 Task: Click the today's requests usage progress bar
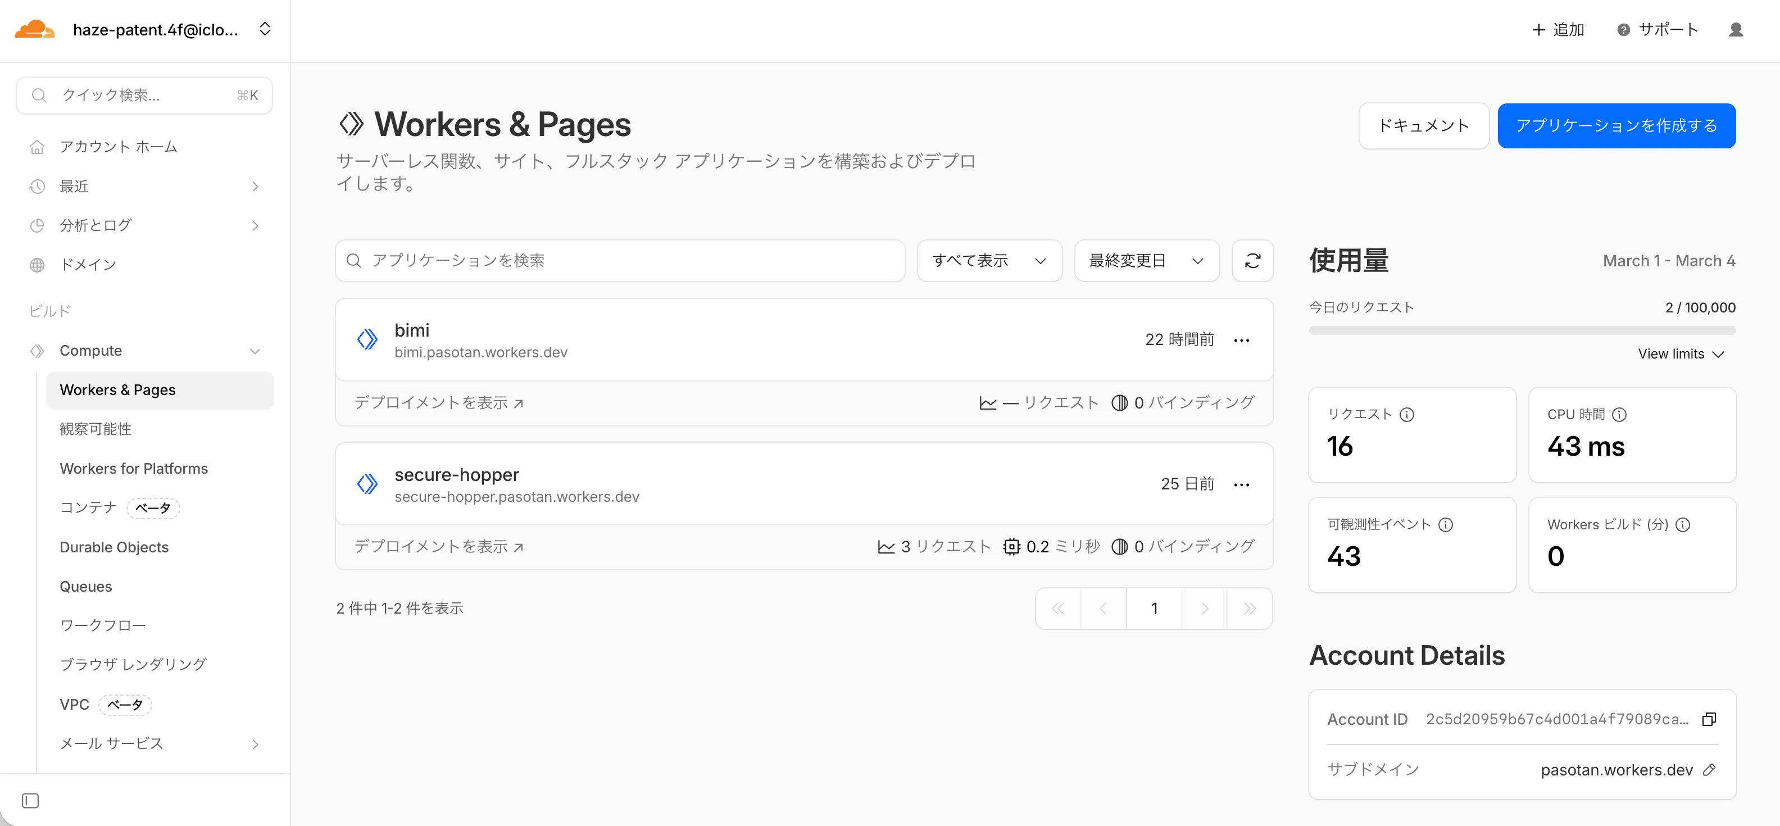(1520, 330)
